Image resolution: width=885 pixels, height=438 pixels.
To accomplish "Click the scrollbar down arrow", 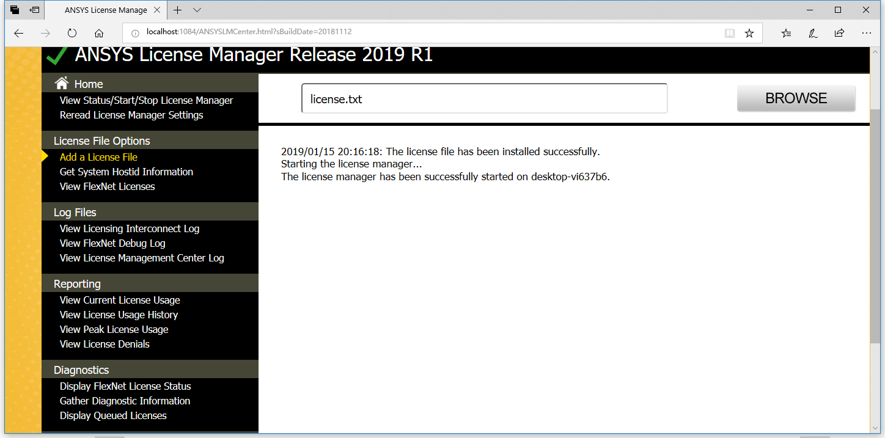I will pyautogui.click(x=875, y=429).
